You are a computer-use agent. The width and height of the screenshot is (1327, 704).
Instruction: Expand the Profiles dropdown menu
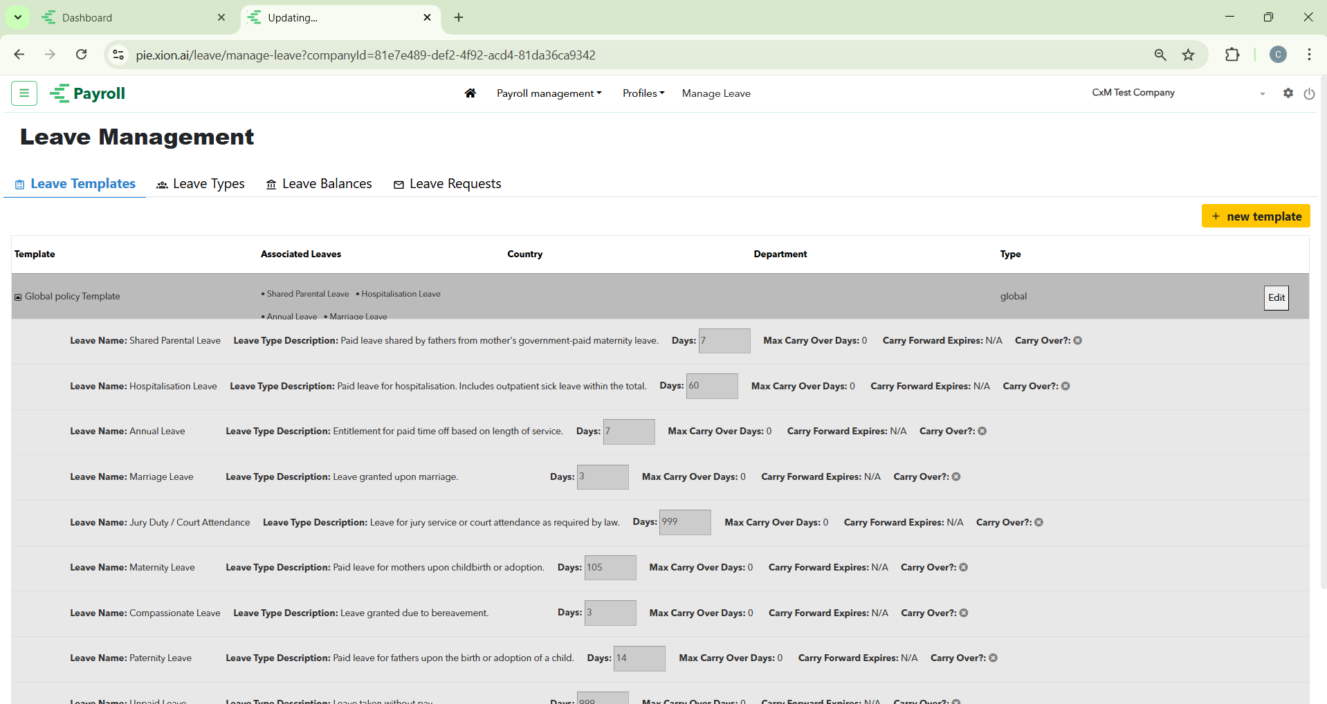[x=643, y=93]
